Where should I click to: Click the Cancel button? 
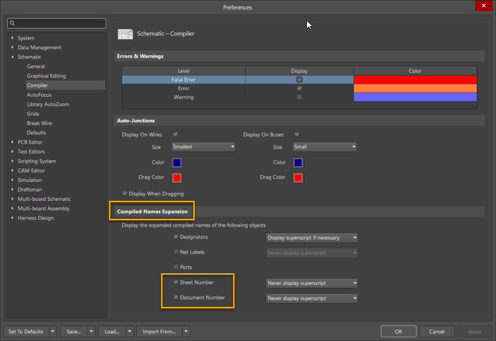(x=436, y=332)
